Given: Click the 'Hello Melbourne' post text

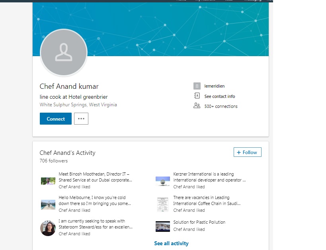Looking at the screenshot, I should tap(95, 201).
